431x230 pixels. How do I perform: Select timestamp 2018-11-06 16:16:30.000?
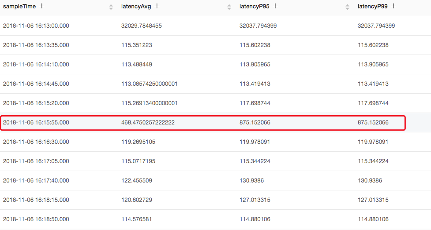click(x=36, y=142)
